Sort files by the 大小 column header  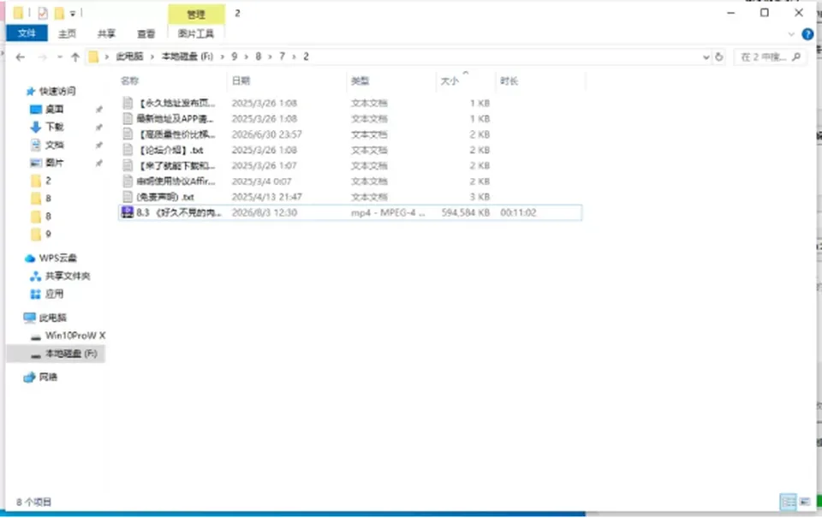click(450, 81)
